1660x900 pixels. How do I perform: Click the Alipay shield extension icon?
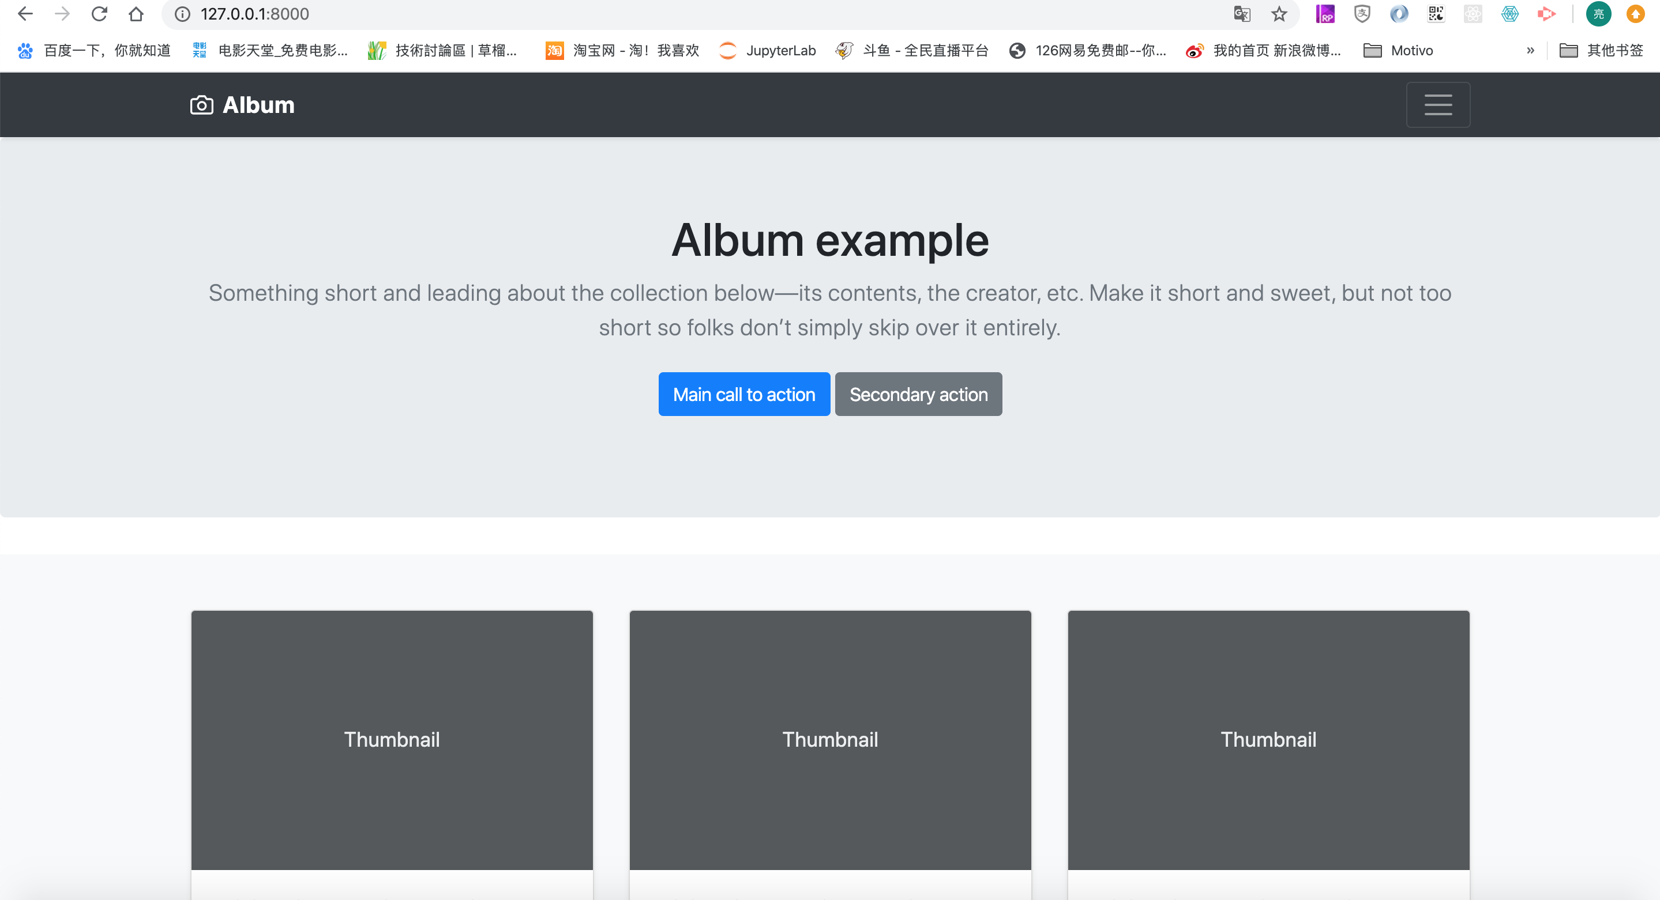(1362, 14)
